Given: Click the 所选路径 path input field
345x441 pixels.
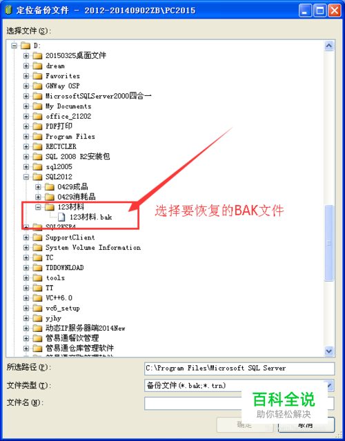Looking at the screenshot, I should (239, 369).
